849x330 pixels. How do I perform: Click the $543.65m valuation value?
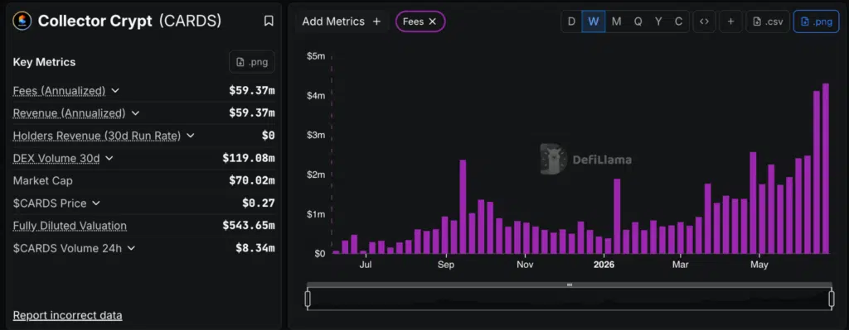click(249, 226)
